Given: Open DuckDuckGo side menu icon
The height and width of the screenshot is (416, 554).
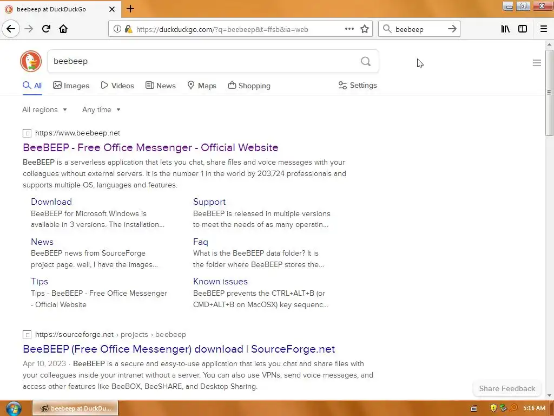Looking at the screenshot, I should click(537, 63).
